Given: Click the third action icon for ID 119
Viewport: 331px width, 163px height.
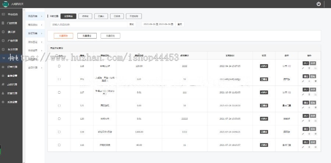Looking at the screenshot, I should pyautogui.click(x=316, y=134).
